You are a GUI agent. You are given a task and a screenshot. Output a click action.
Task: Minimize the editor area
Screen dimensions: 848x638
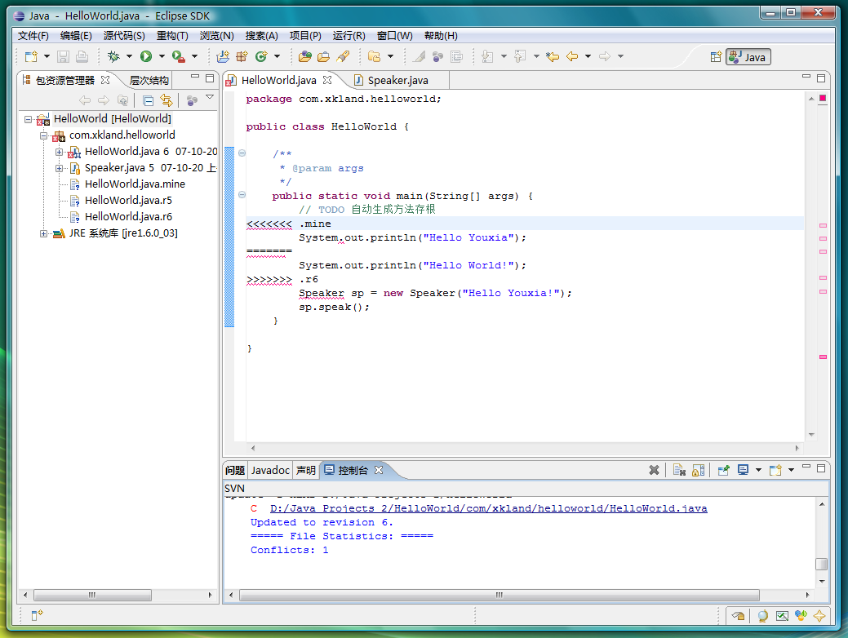[806, 78]
